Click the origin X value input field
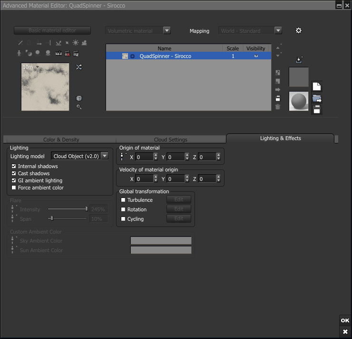Screen dimensions: 352x339 pyautogui.click(x=144, y=157)
